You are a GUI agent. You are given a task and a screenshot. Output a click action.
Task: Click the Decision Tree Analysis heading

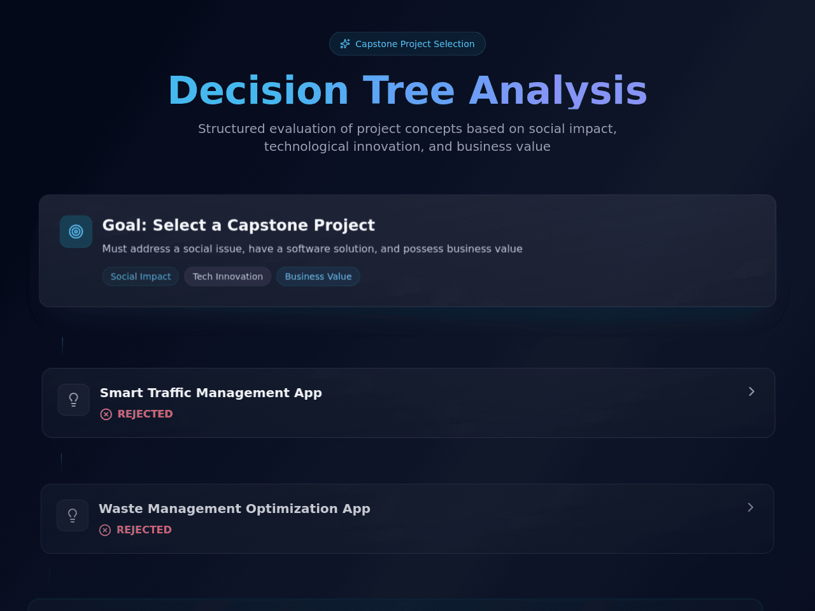pos(407,90)
